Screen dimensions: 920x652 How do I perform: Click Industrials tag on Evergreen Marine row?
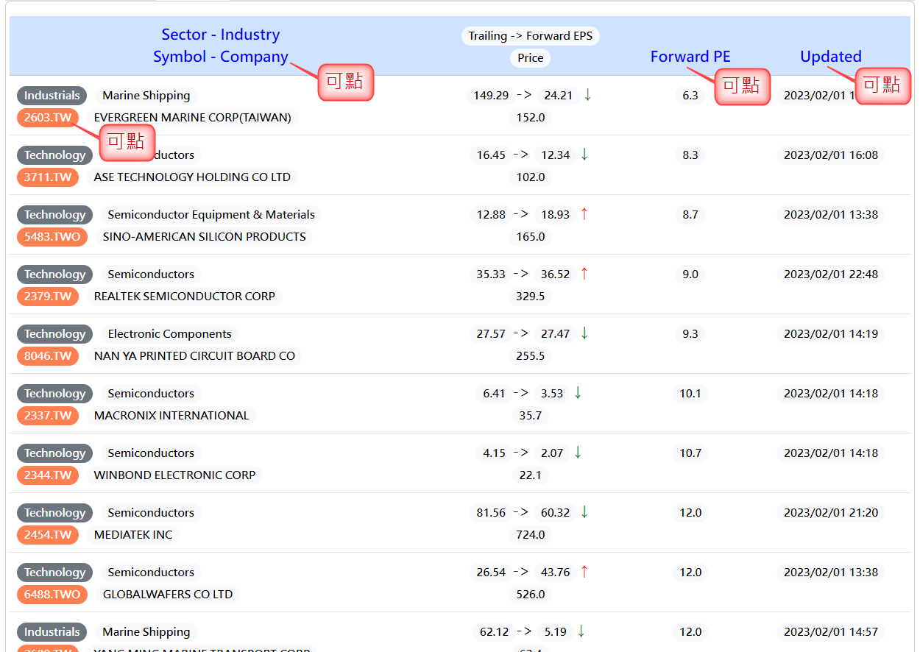(x=52, y=96)
